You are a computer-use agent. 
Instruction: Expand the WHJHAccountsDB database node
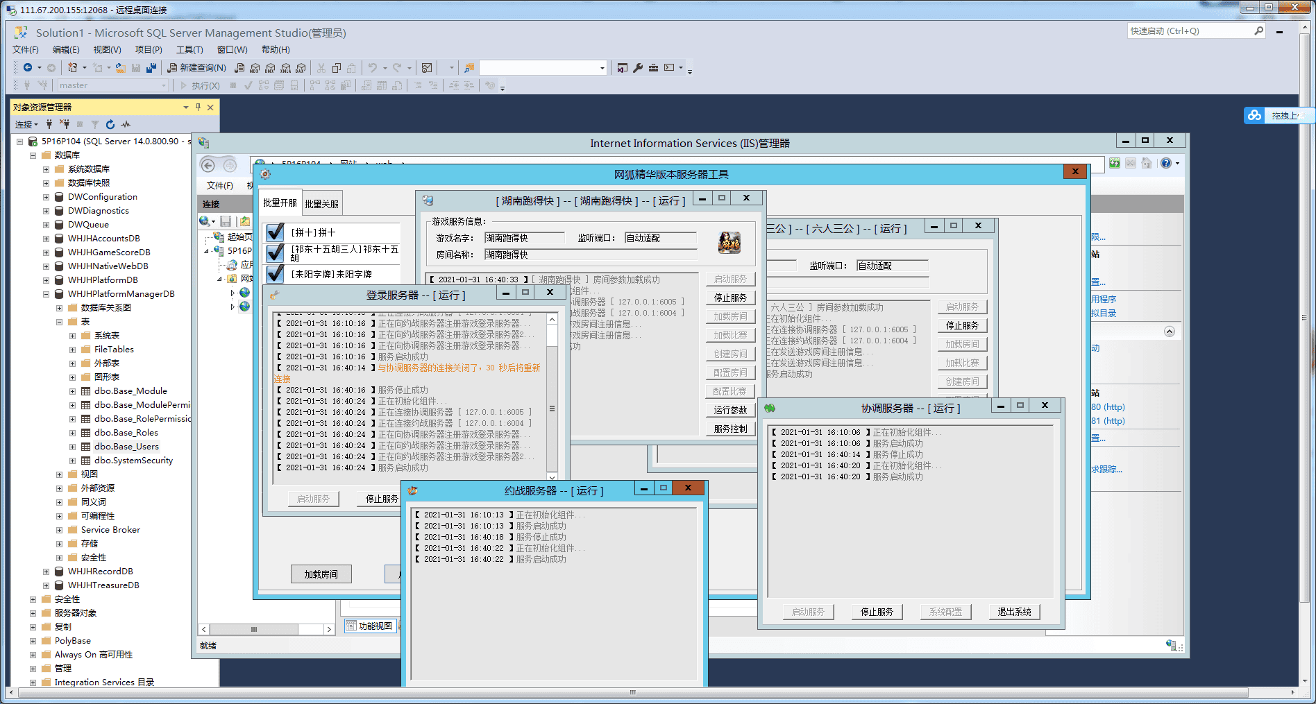tap(47, 239)
